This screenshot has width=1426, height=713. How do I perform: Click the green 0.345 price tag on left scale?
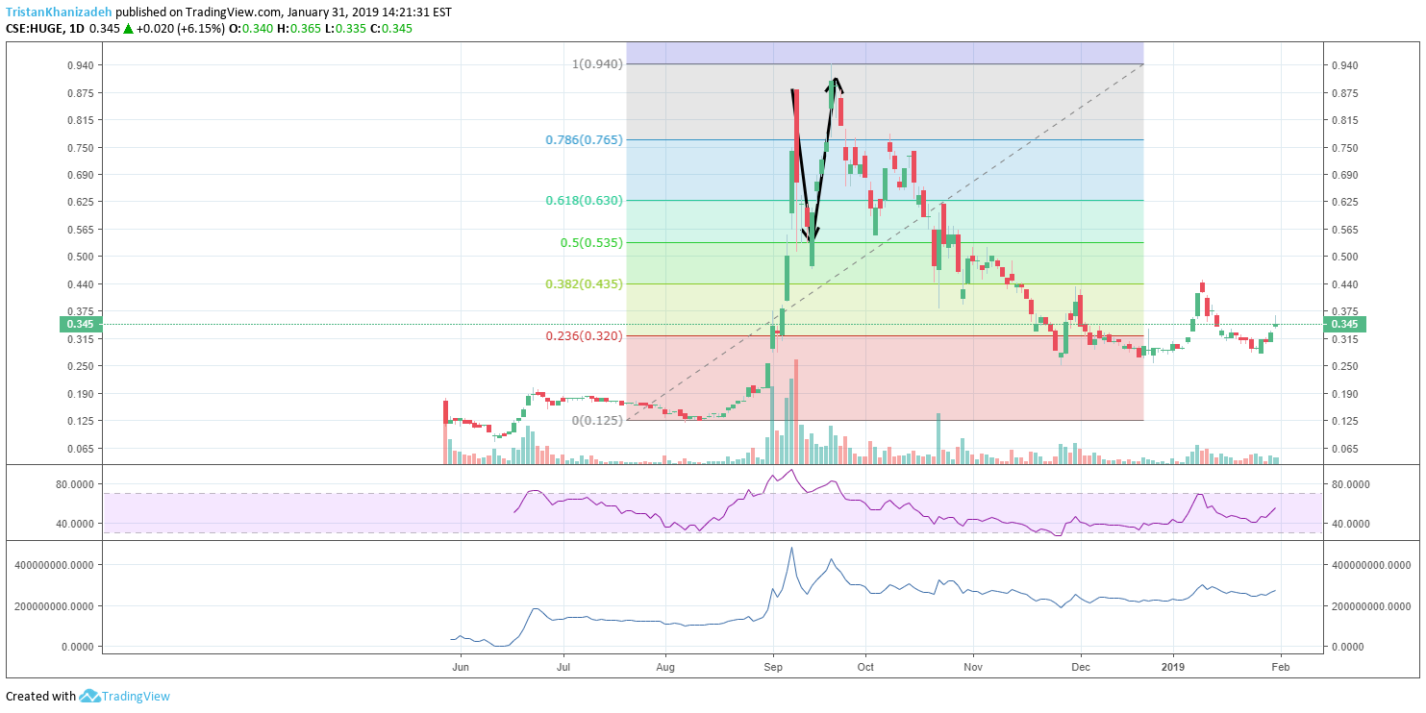click(83, 325)
